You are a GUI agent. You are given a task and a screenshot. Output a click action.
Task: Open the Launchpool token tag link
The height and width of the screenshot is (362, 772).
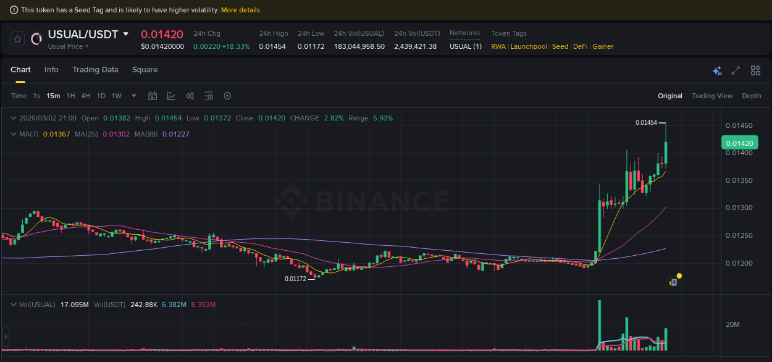coord(529,46)
